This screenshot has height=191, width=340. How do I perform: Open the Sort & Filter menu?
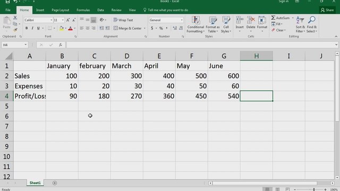(300, 24)
